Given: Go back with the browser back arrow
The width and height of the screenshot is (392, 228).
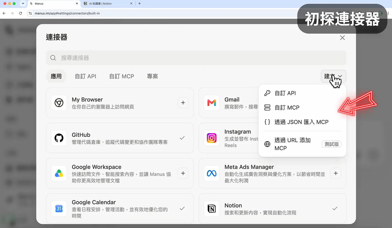Looking at the screenshot, I should pyautogui.click(x=4, y=13).
